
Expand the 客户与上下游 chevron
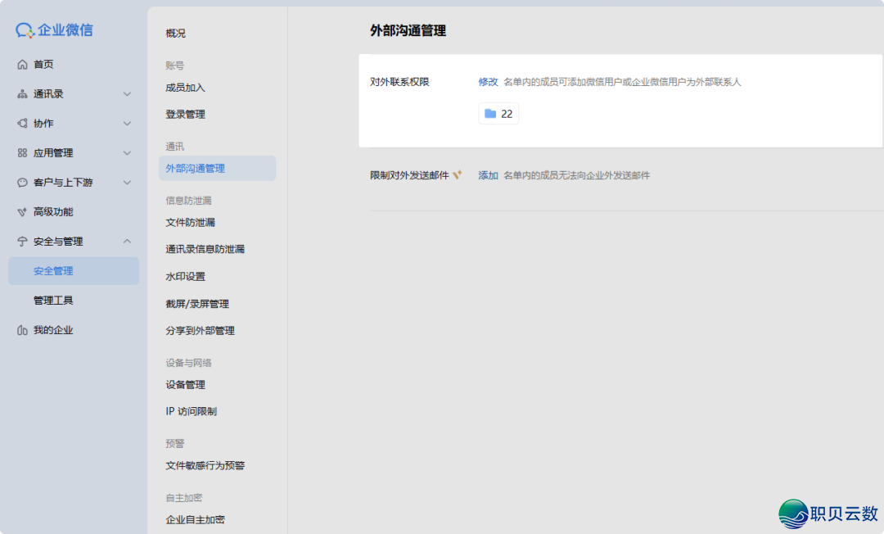click(127, 183)
